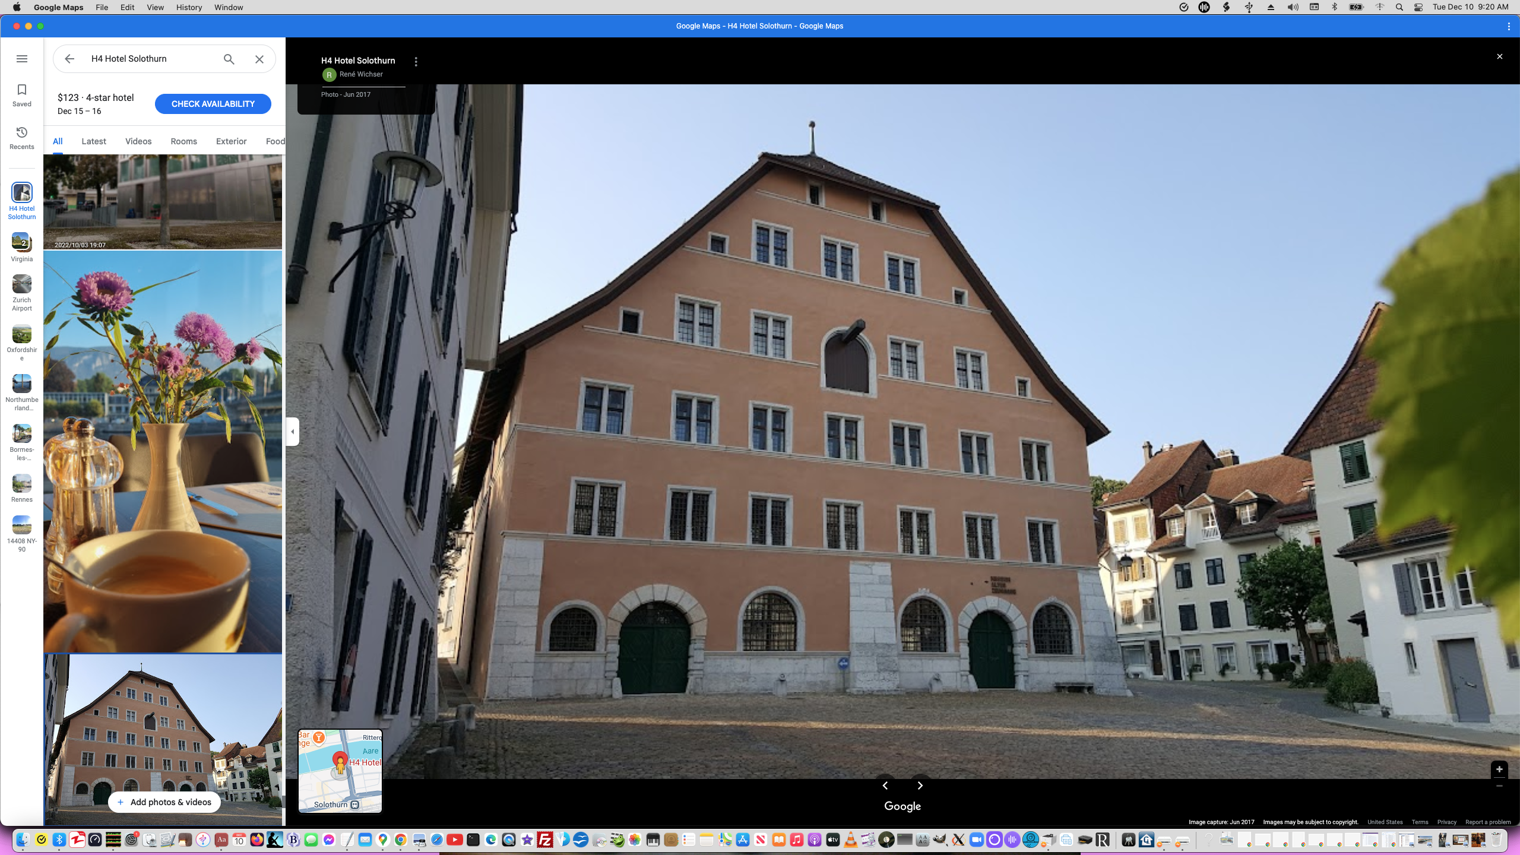Open the app's three-dot title bar menu

(x=1508, y=26)
